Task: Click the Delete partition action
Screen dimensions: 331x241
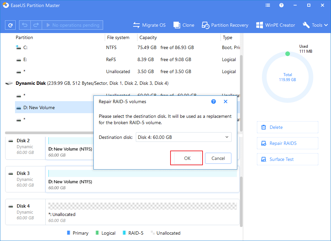Action: click(287, 127)
